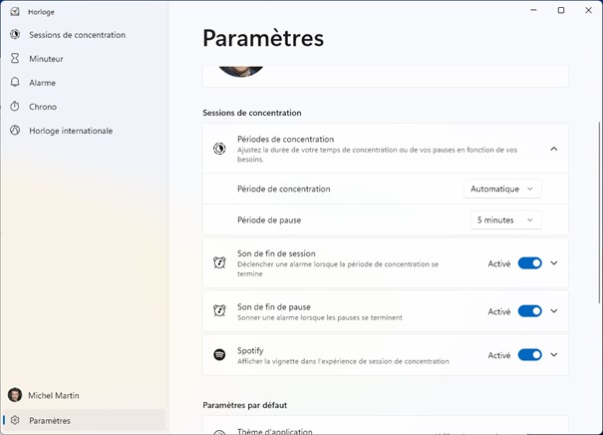Go to Horloge internationale page
This screenshot has width=603, height=435.
pos(70,131)
